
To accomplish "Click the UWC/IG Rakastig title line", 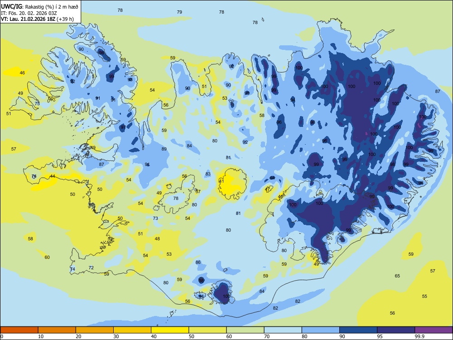I will coord(39,6).
